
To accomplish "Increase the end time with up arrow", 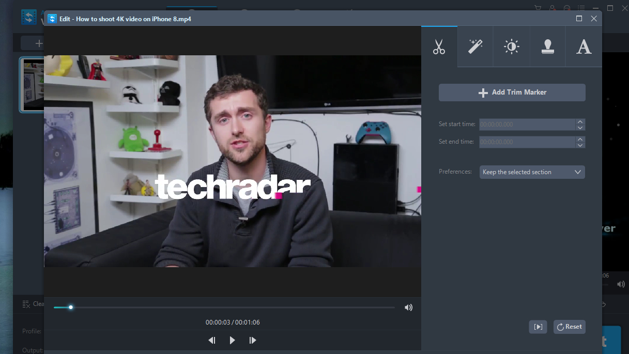I will coord(580,139).
